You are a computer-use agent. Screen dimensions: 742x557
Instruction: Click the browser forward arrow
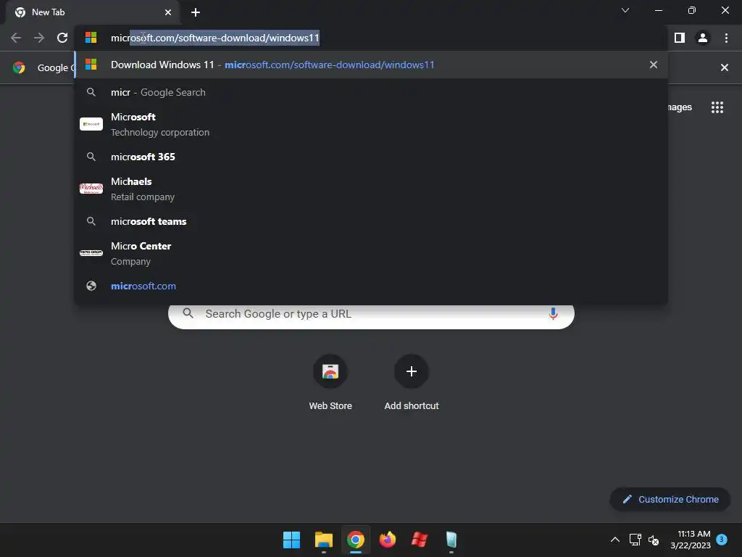(39, 38)
